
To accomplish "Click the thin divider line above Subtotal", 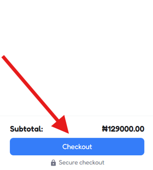I will point(76,116).
